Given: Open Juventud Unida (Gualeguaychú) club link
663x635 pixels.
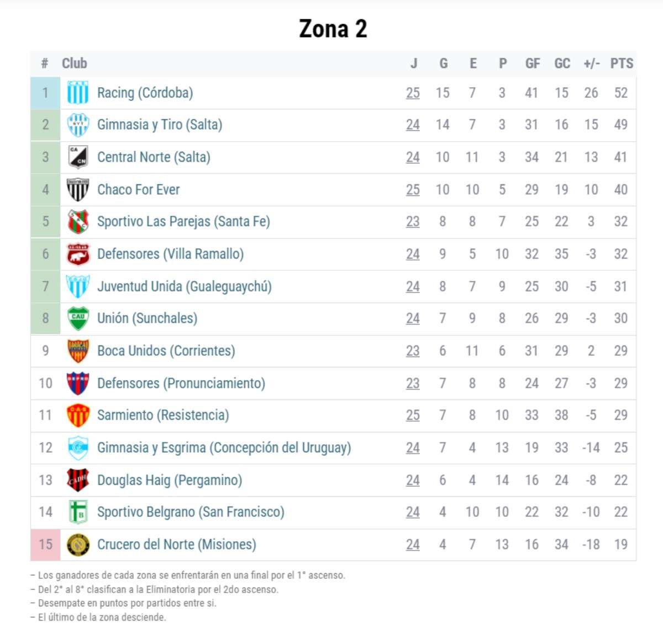Looking at the screenshot, I should coord(184,286).
